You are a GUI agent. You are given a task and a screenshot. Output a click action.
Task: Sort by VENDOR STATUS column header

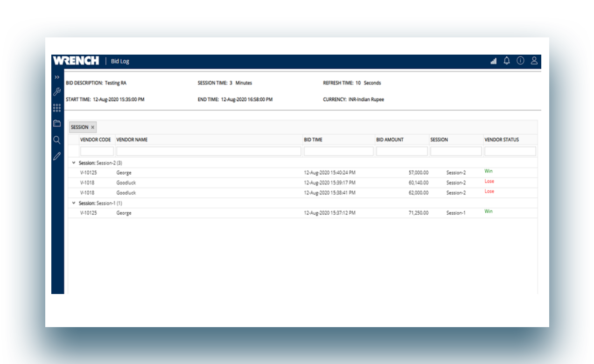tap(502, 140)
